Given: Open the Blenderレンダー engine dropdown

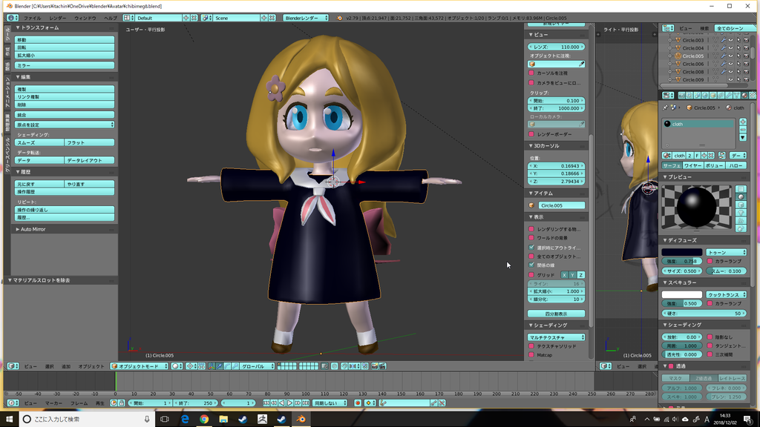Looking at the screenshot, I should tap(306, 18).
